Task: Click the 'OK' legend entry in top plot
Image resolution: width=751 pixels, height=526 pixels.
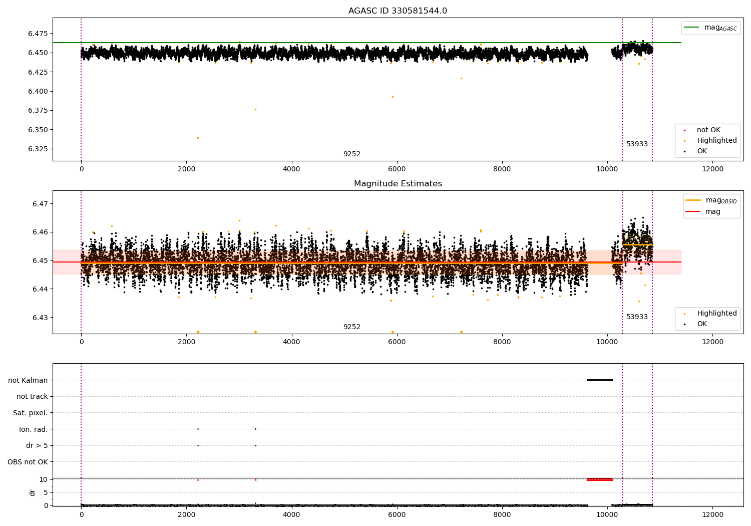Action: click(702, 151)
